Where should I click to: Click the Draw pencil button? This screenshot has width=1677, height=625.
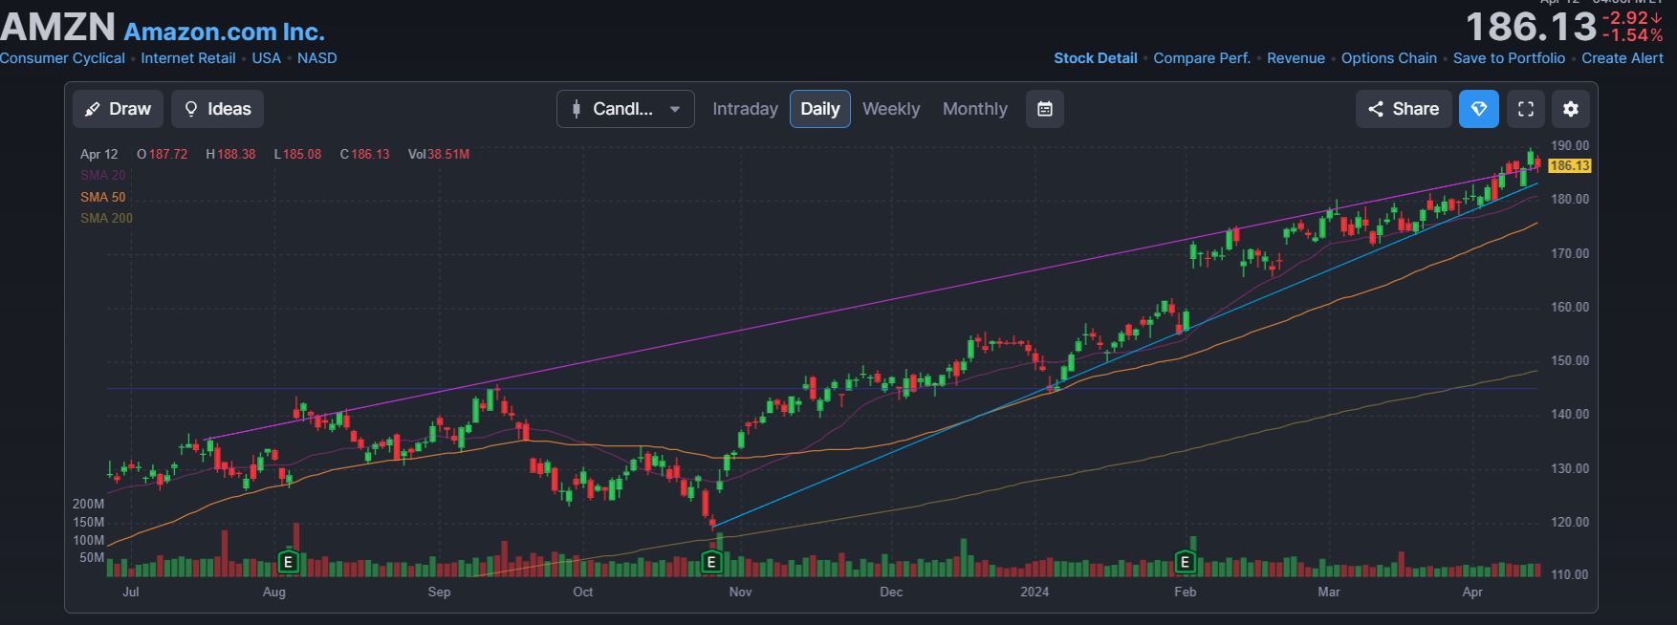point(119,109)
